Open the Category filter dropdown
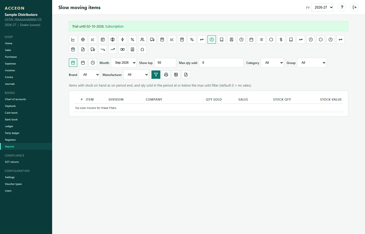This screenshot has width=365, height=234. pyautogui.click(x=272, y=63)
